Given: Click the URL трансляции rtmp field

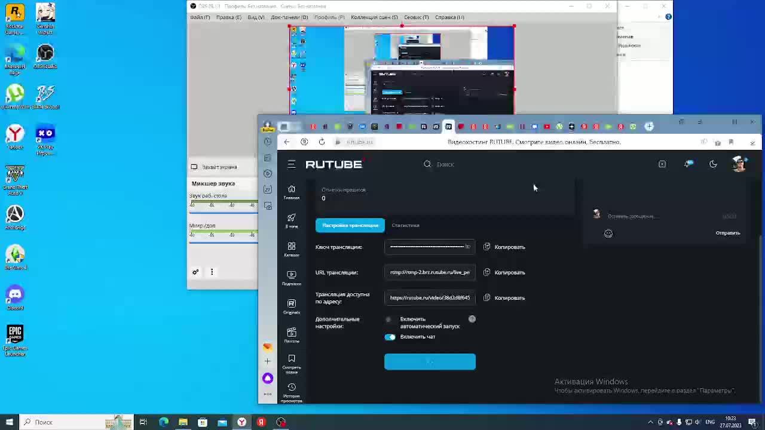Looking at the screenshot, I should click(430, 272).
